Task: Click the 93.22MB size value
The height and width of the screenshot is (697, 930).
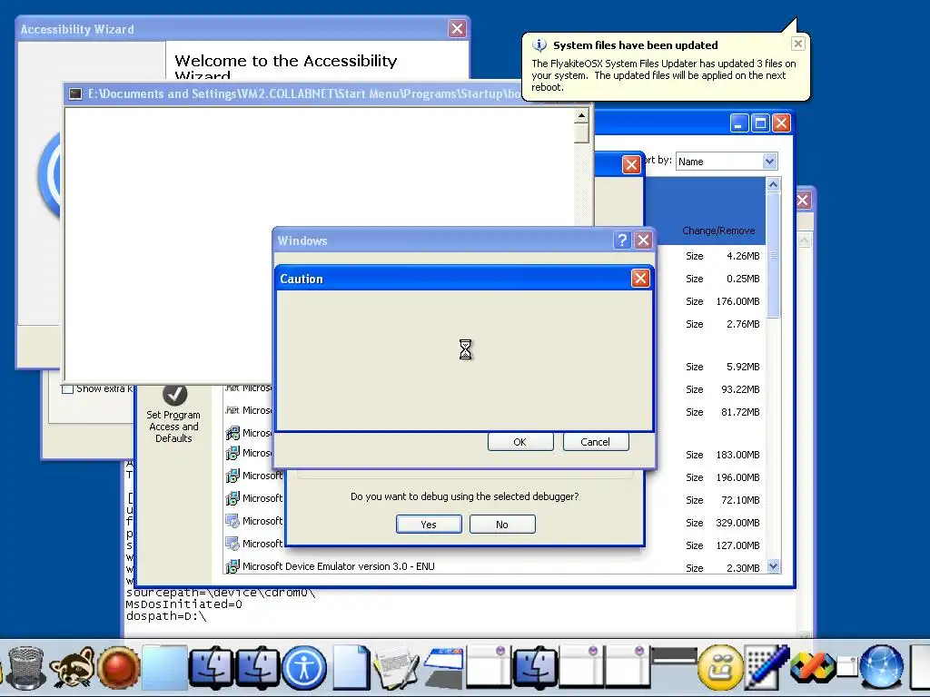Action: pos(740,389)
